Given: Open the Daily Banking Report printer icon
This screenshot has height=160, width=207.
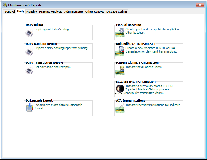Looking at the screenshot, I should (x=29, y=52).
